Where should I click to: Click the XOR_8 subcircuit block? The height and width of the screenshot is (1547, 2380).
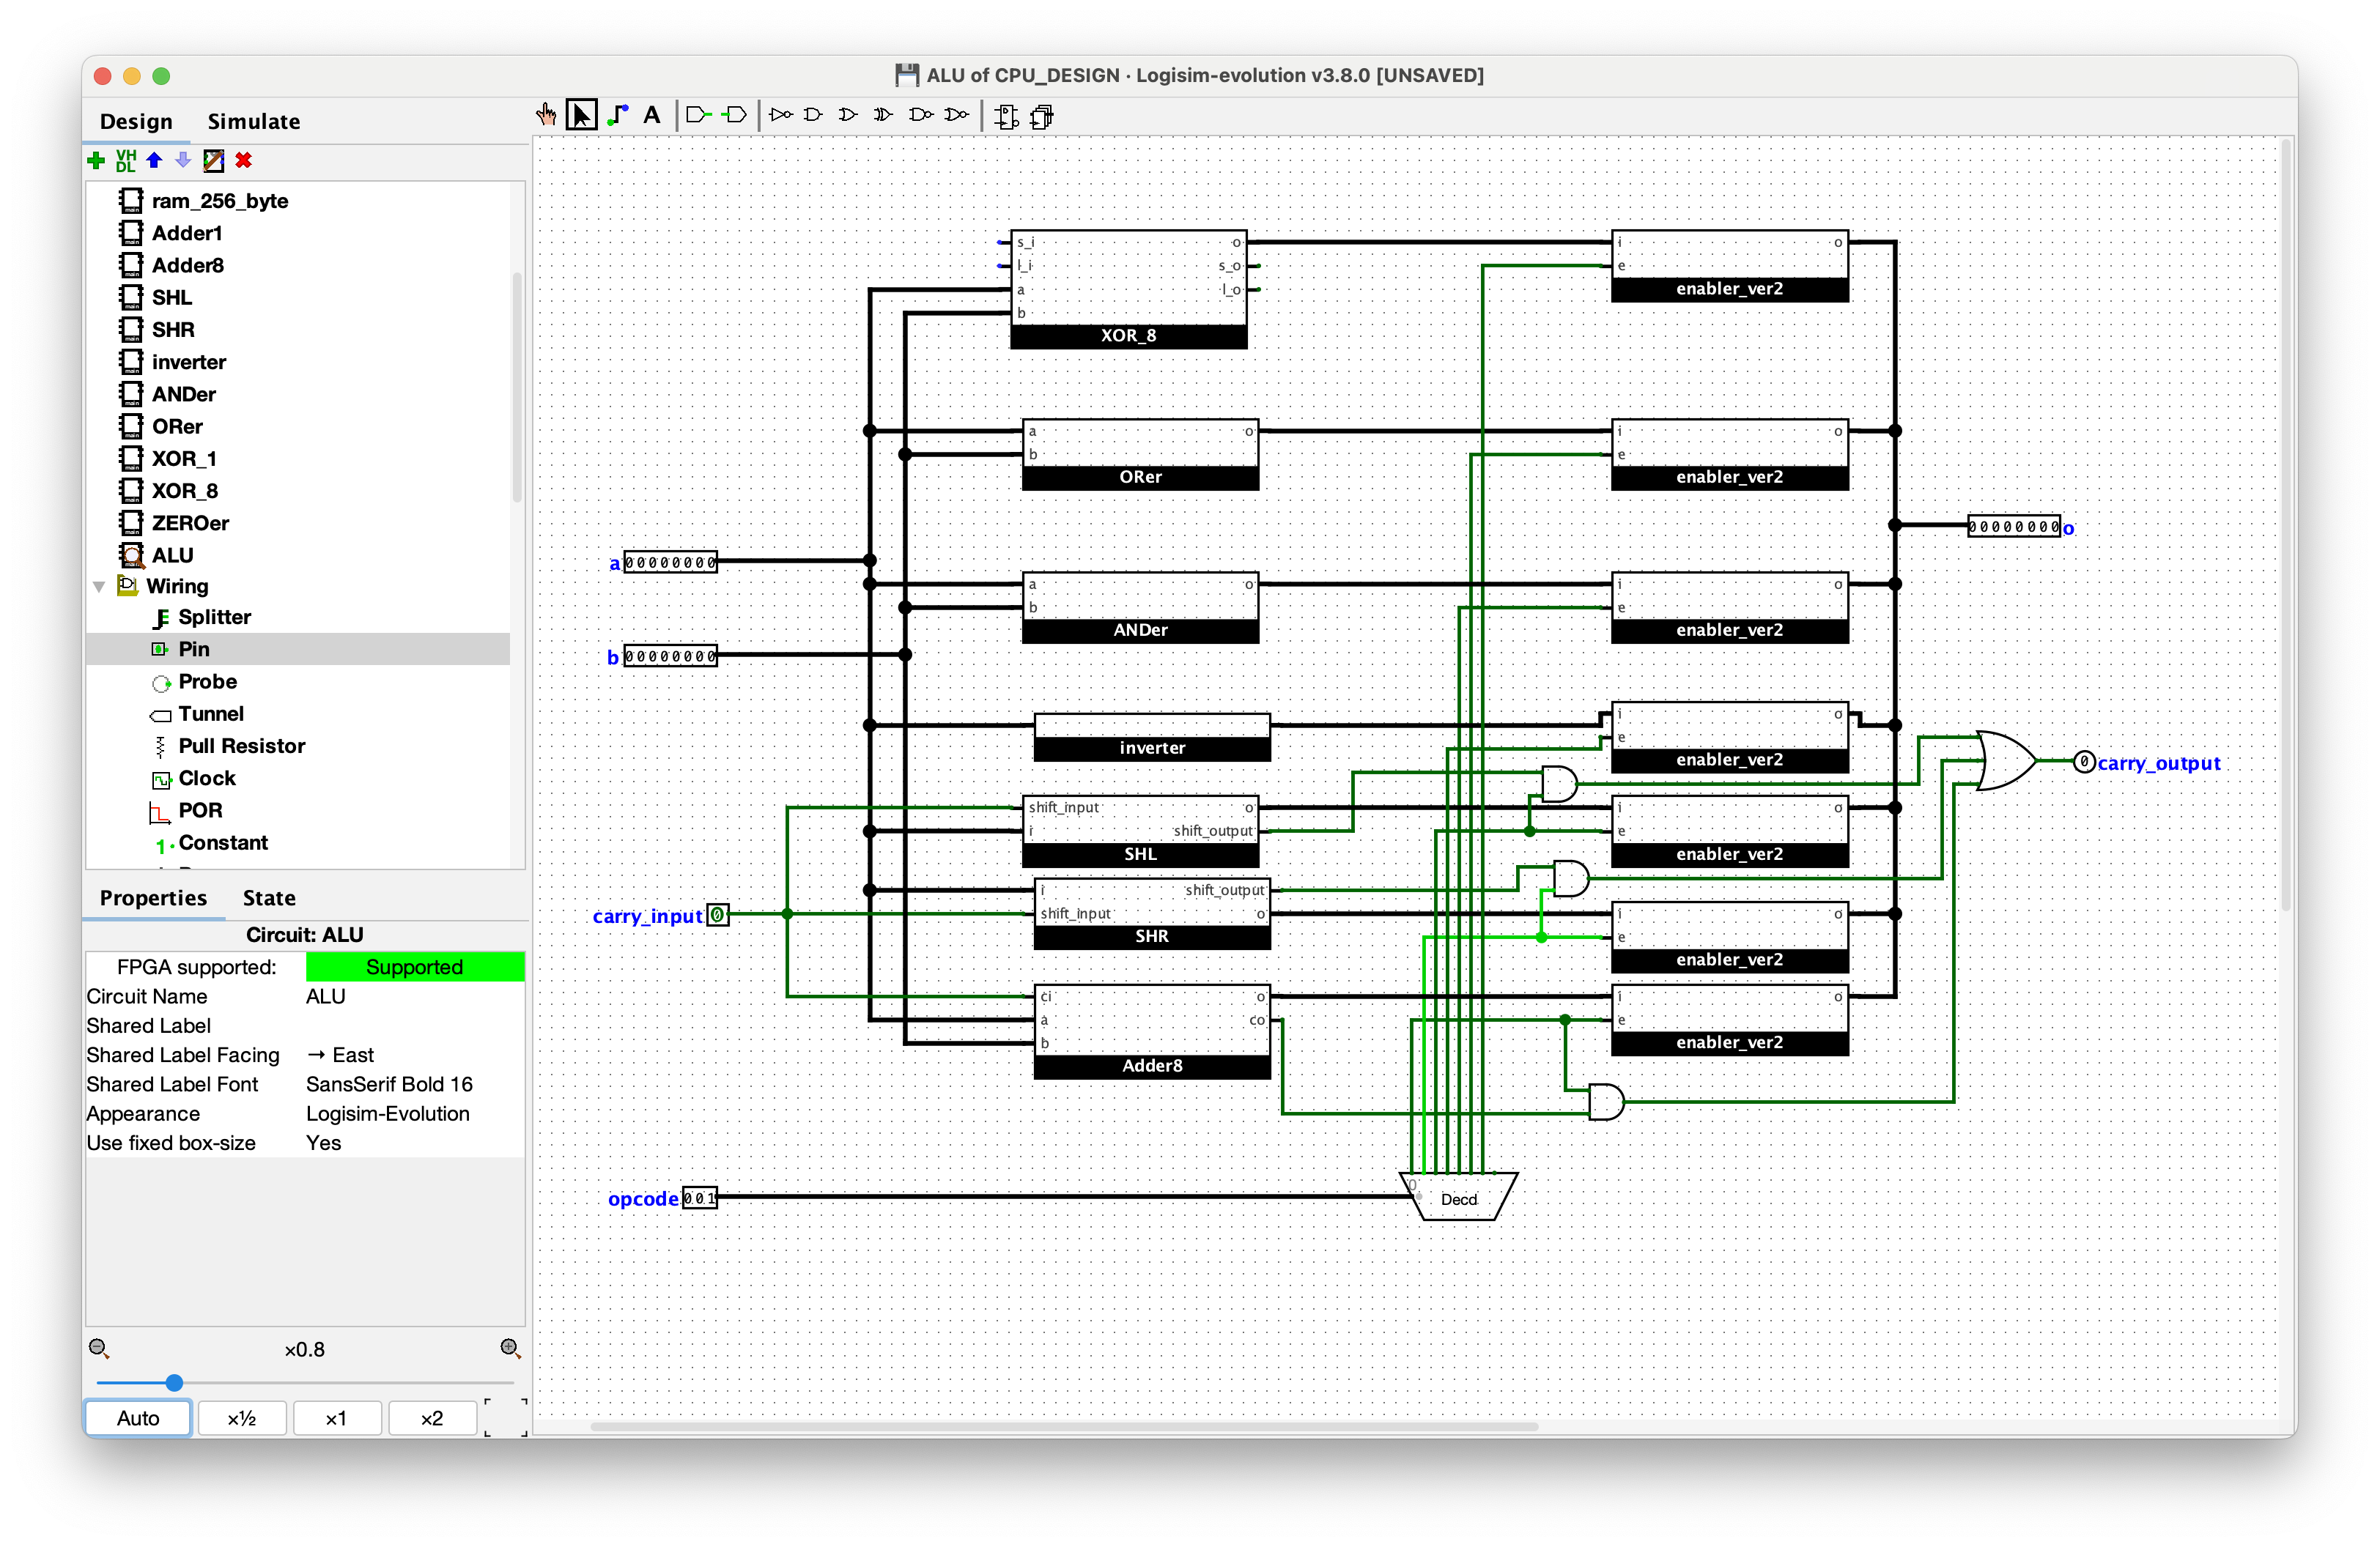click(x=1128, y=289)
